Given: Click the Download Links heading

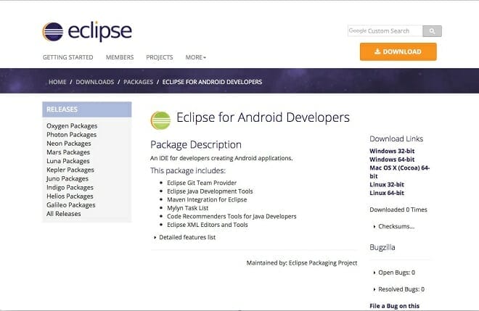Looking at the screenshot, I should [396, 139].
